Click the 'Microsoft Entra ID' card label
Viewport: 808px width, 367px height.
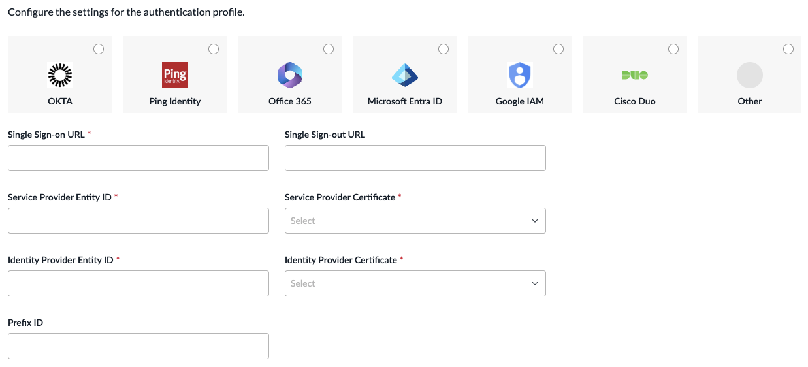click(405, 101)
